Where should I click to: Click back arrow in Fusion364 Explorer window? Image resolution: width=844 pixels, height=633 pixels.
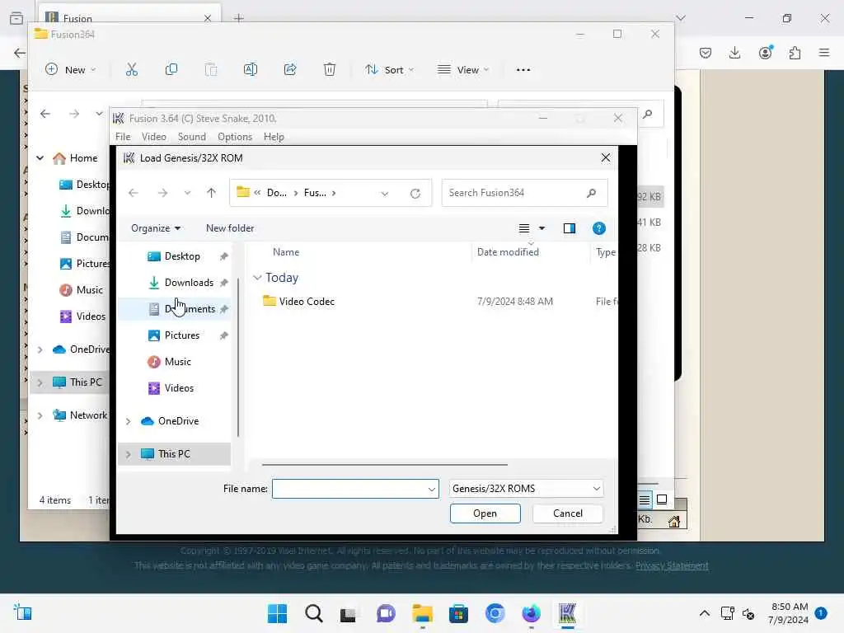coord(45,114)
